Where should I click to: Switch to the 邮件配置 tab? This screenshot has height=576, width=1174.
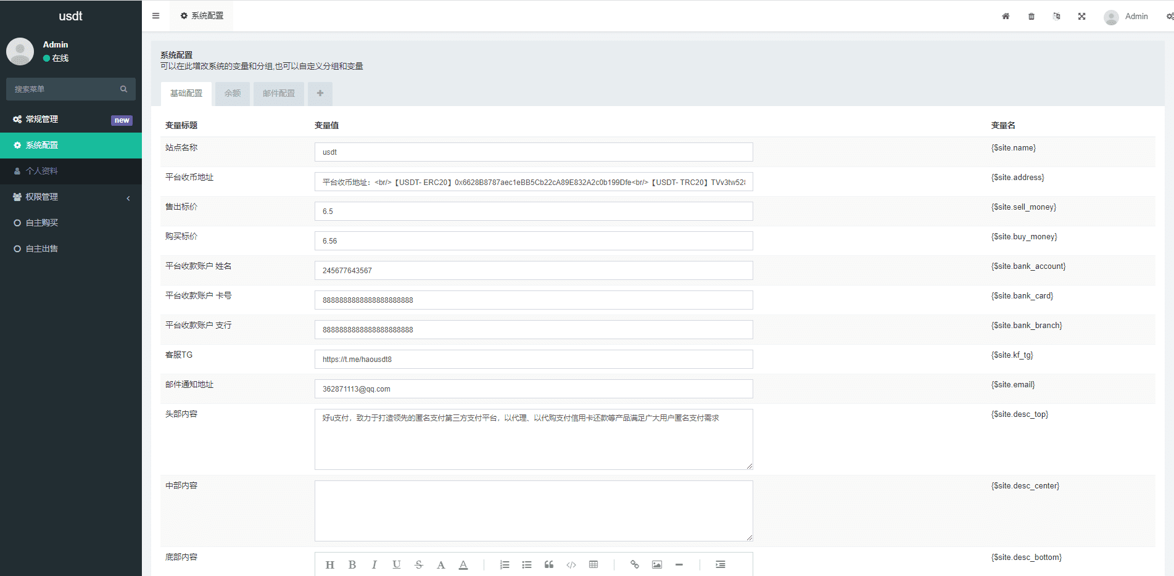tap(279, 94)
